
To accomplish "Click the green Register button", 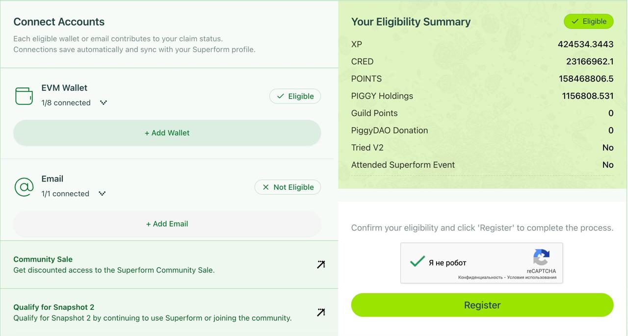I will pyautogui.click(x=482, y=305).
